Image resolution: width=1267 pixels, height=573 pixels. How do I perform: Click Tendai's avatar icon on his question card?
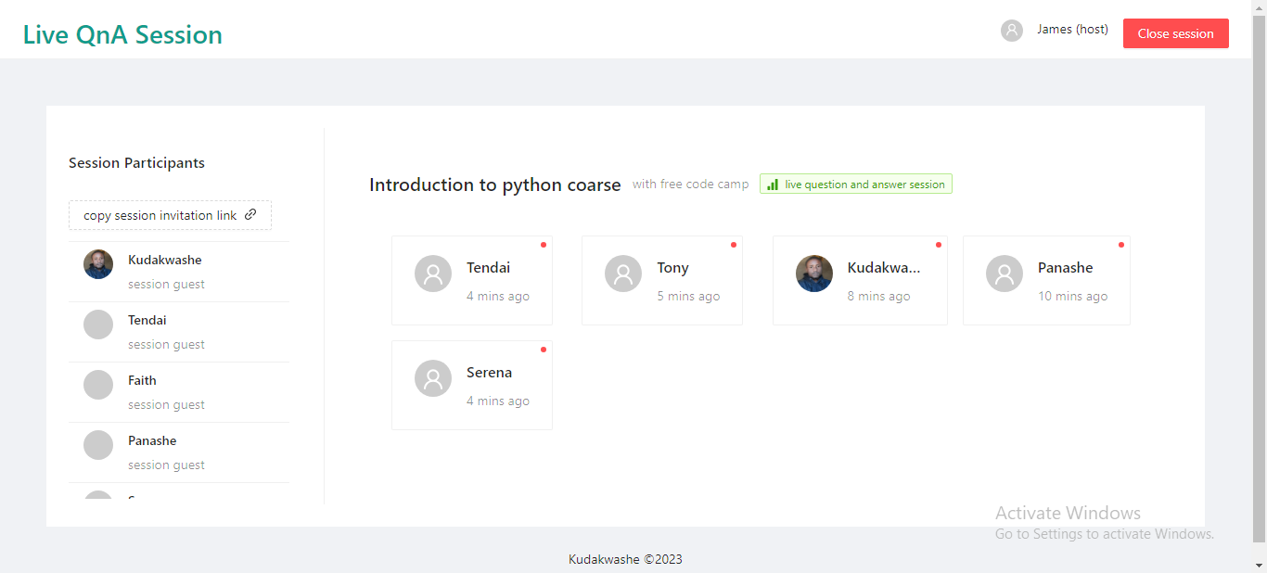coord(432,273)
